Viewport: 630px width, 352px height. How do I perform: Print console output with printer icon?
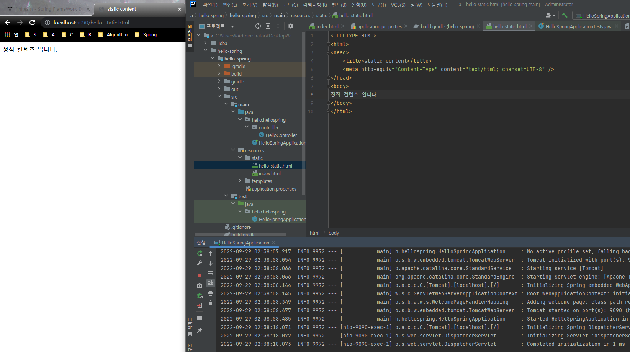click(x=211, y=293)
